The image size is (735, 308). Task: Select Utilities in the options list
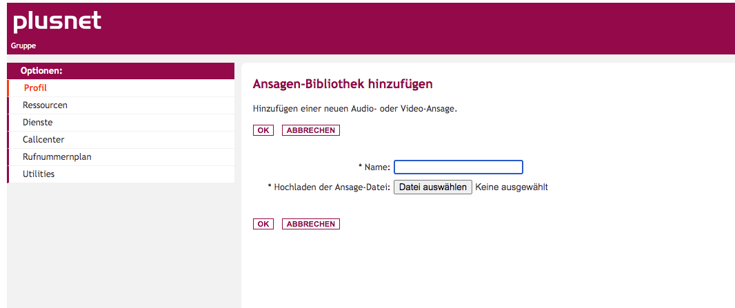coord(121,174)
